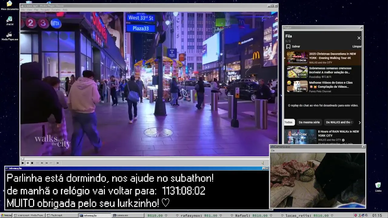Pause the video in Media Player Classic
This screenshot has height=218, width=388.
pos(28,163)
